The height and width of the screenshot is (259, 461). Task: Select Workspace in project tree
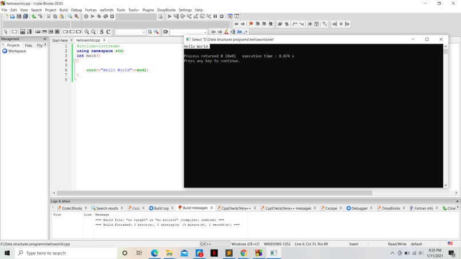pos(17,51)
